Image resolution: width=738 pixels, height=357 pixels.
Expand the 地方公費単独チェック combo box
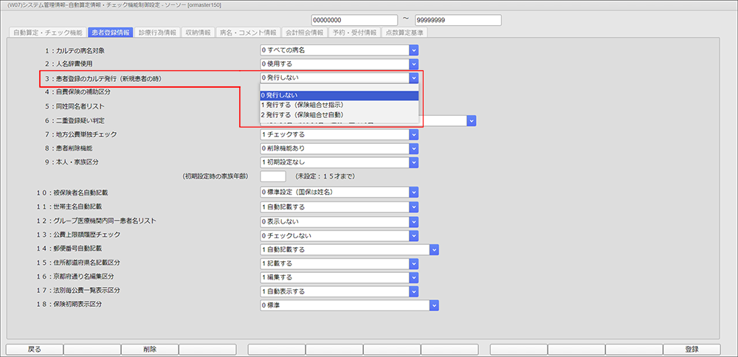tap(414, 135)
